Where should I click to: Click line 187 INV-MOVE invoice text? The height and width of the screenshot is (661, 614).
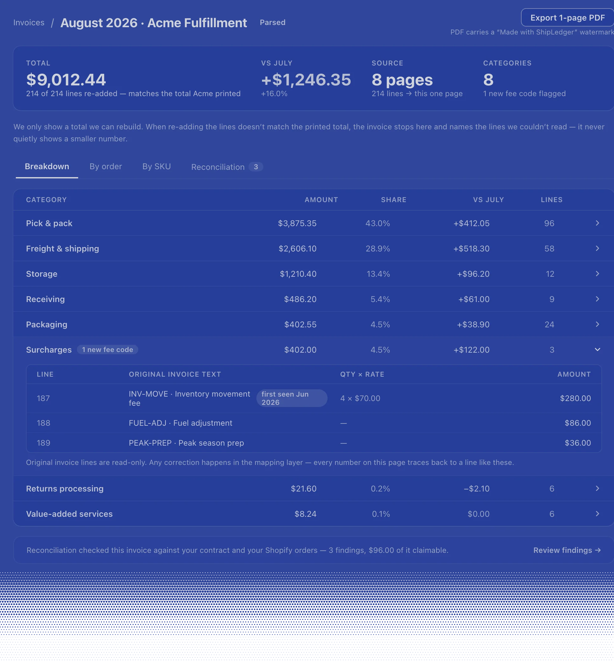[x=189, y=398]
